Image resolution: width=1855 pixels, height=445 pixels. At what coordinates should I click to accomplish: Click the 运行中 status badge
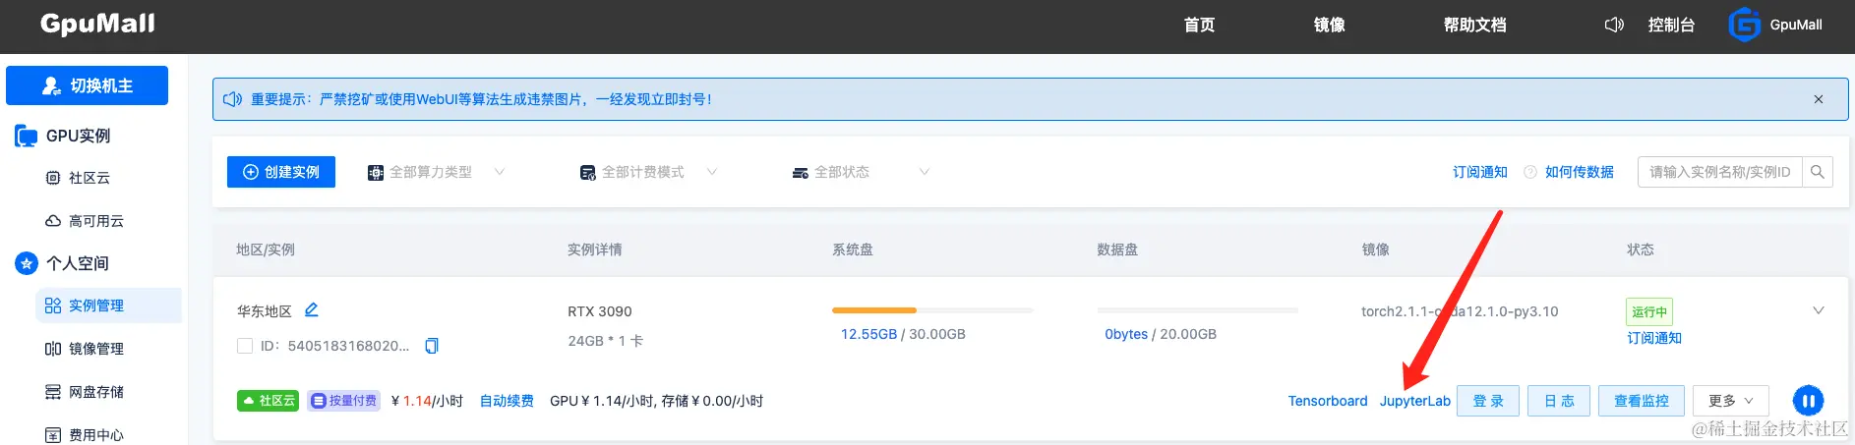(x=1649, y=311)
